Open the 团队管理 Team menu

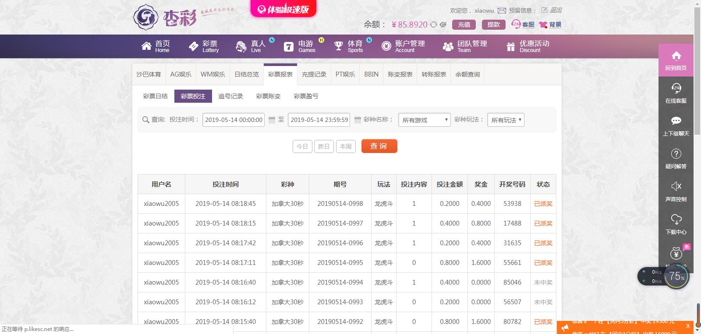(465, 46)
